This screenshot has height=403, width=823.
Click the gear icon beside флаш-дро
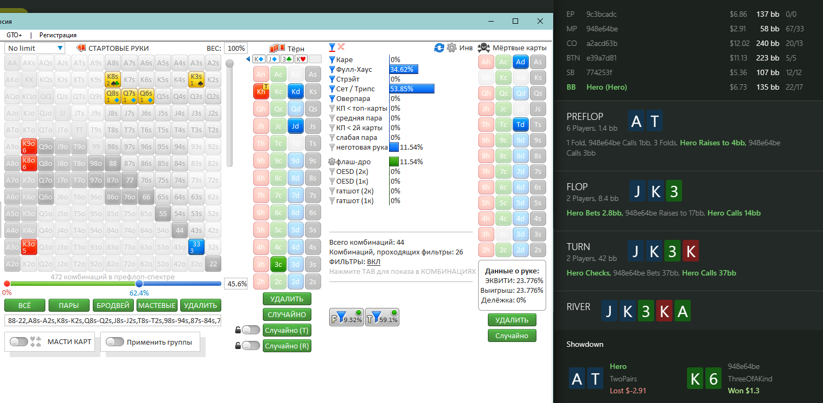coord(332,162)
